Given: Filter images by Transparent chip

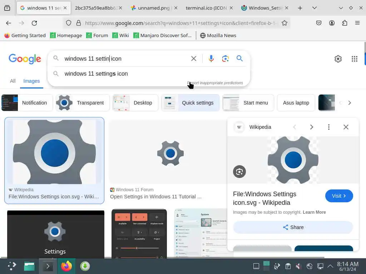Looking at the screenshot, I should coord(83,103).
